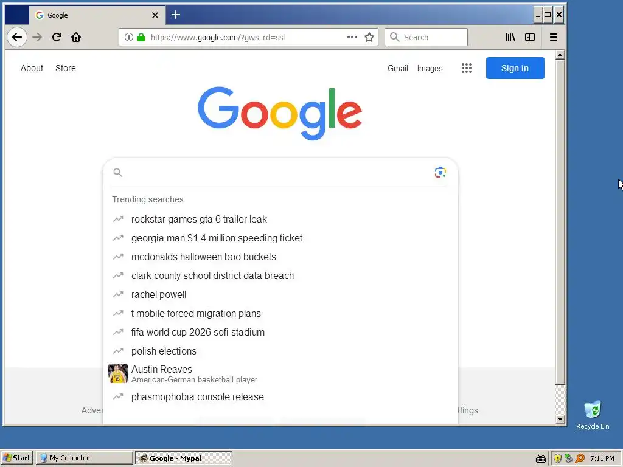Switch to My Computer taskbar window
The width and height of the screenshot is (623, 467).
point(84,458)
